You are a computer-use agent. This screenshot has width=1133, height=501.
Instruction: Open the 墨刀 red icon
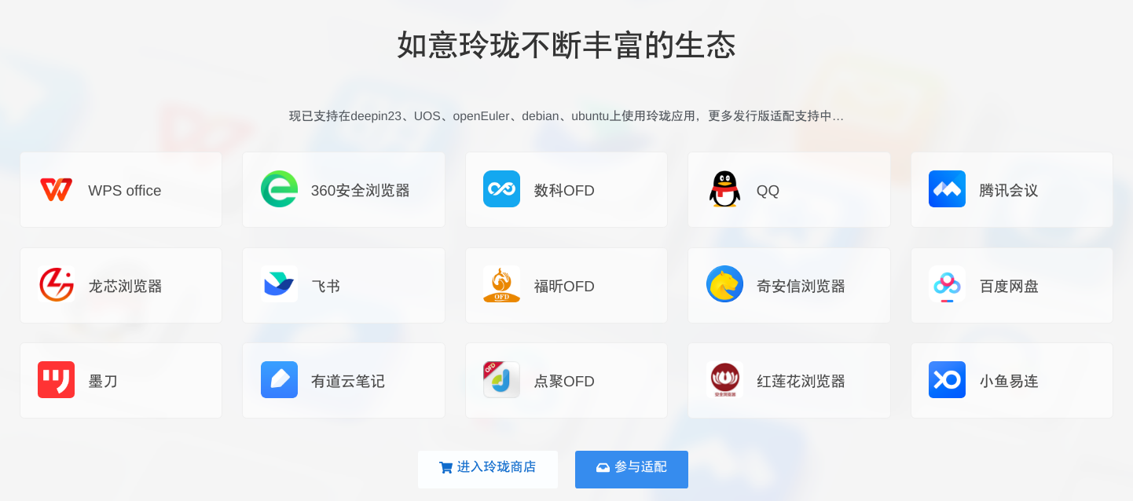[x=56, y=380]
